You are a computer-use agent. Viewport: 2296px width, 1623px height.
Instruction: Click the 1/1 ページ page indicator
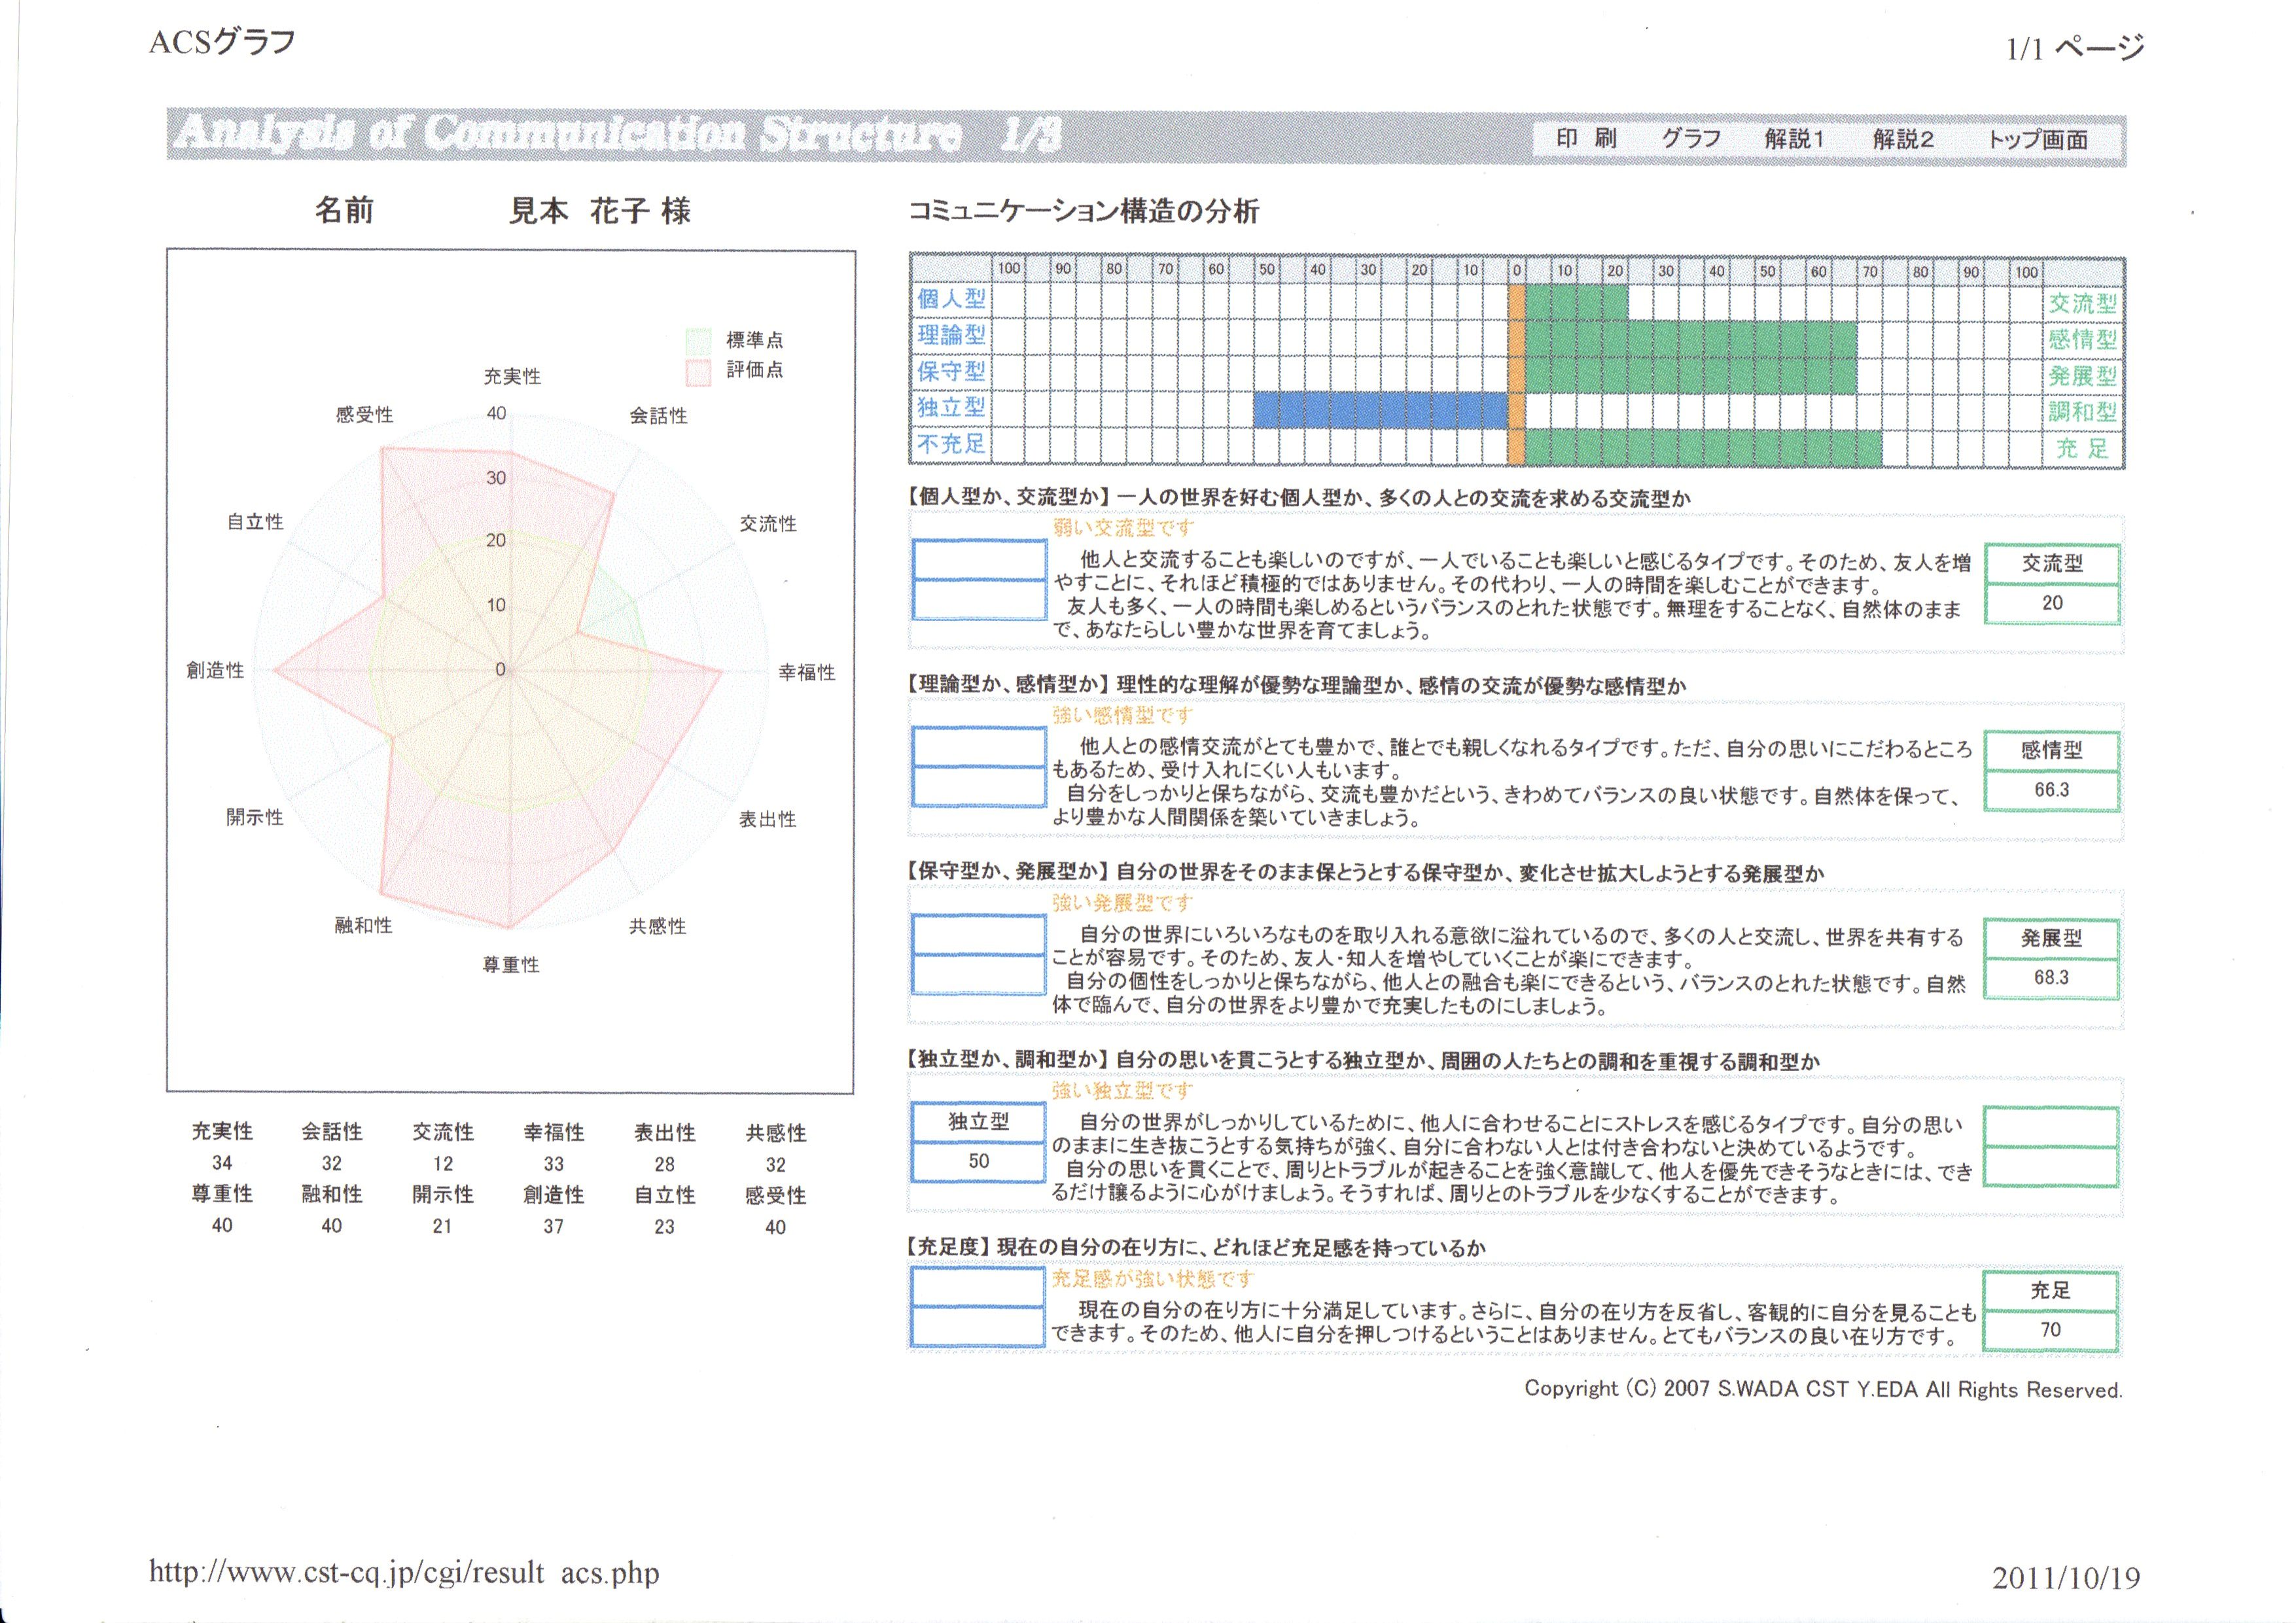(2075, 47)
